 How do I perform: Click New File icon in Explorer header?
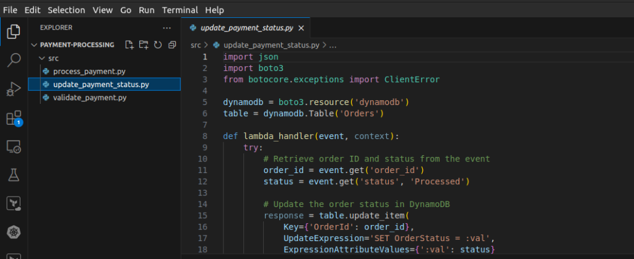click(x=129, y=45)
